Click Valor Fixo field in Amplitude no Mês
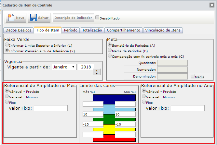Image resolution: width=217 pixels, height=145 pixels. (x=51, y=108)
